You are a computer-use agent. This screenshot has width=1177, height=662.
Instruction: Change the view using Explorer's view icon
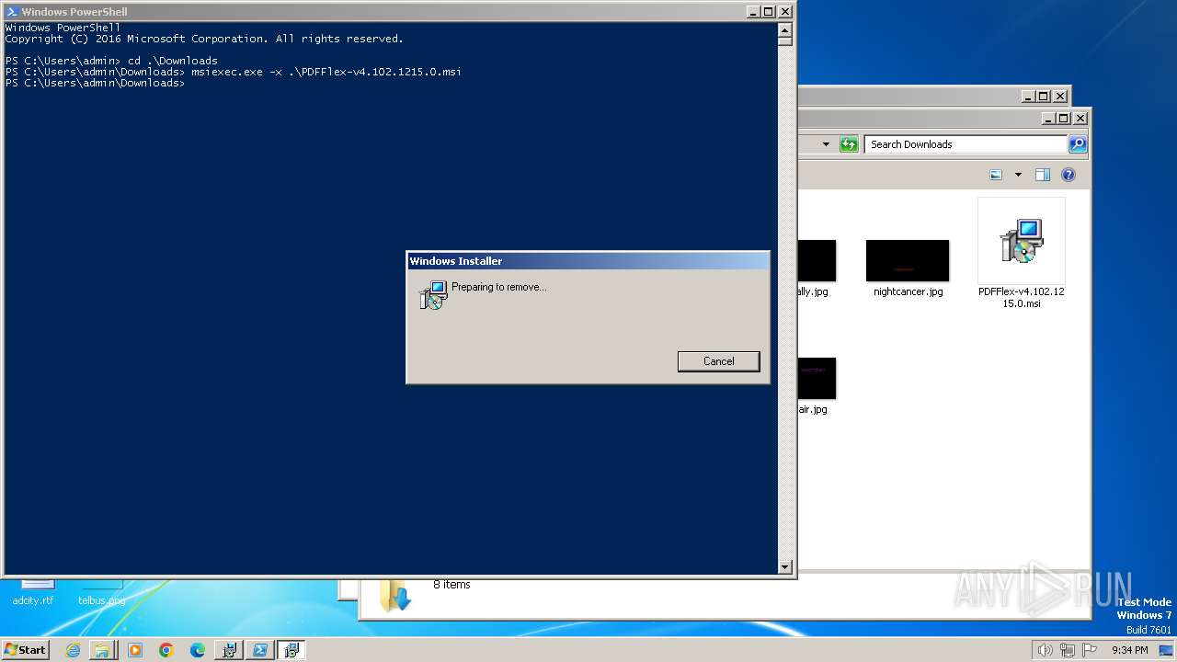click(996, 175)
